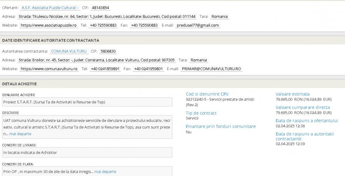345x176 pixels.
Task: Click the Denumire achizitie field with Proiect S.T.A.R.T.
Action: click(87, 102)
